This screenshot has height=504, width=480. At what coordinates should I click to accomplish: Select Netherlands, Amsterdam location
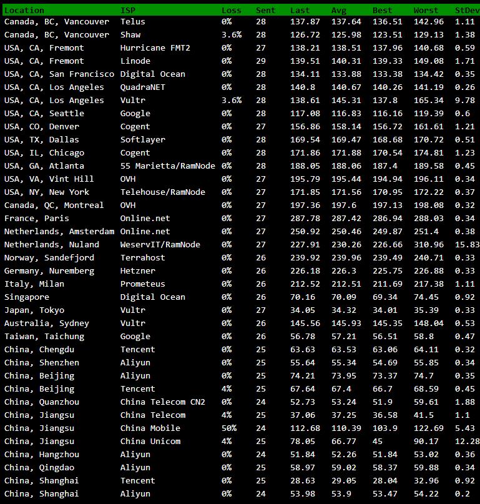(59, 232)
